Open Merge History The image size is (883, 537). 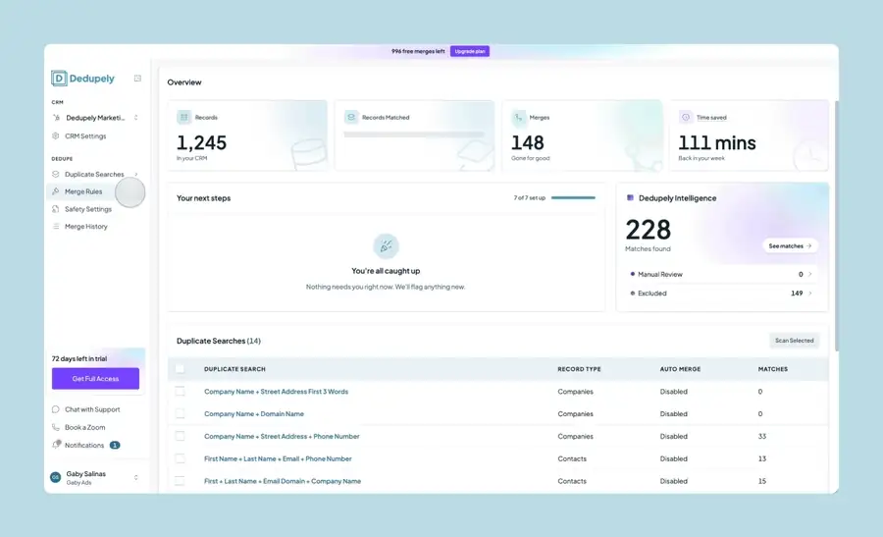tap(85, 227)
